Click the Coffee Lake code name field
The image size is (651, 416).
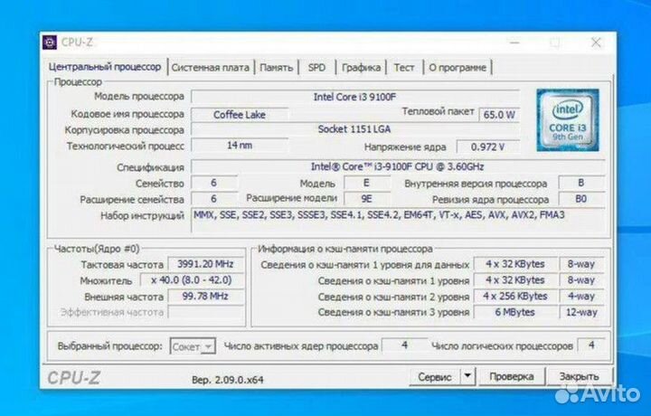240,115
